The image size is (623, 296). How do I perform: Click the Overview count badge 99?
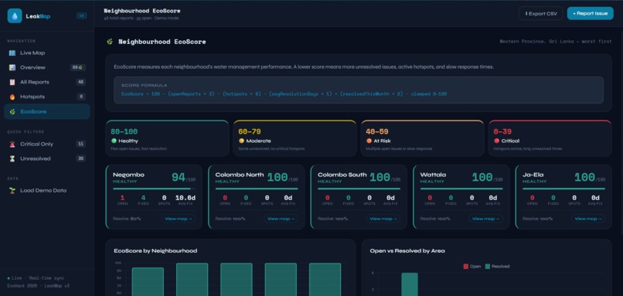[x=78, y=67]
